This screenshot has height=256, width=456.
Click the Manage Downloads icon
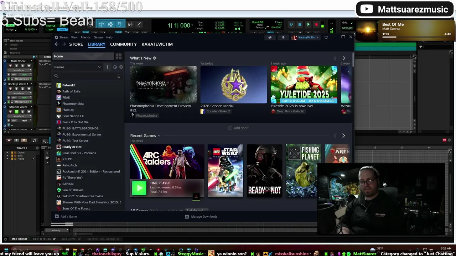187,217
